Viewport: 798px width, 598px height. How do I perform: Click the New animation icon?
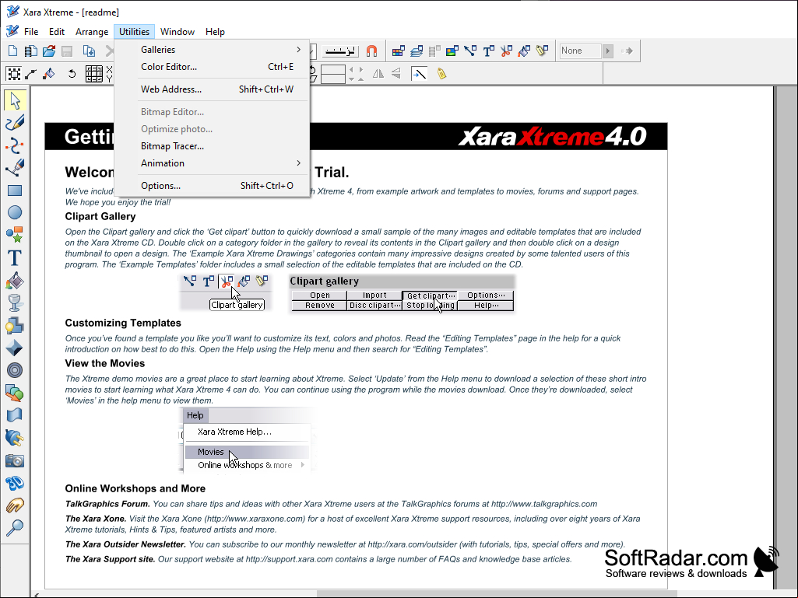click(31, 51)
